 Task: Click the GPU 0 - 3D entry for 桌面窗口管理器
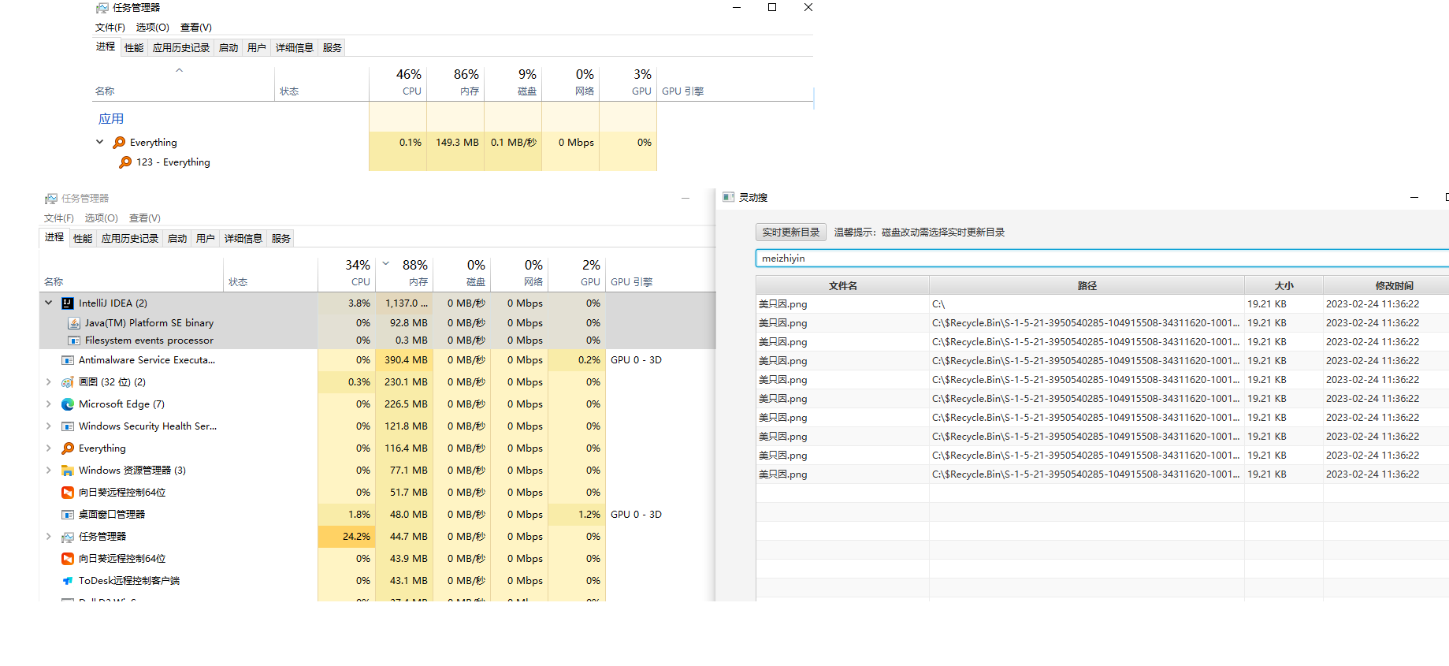tap(636, 515)
